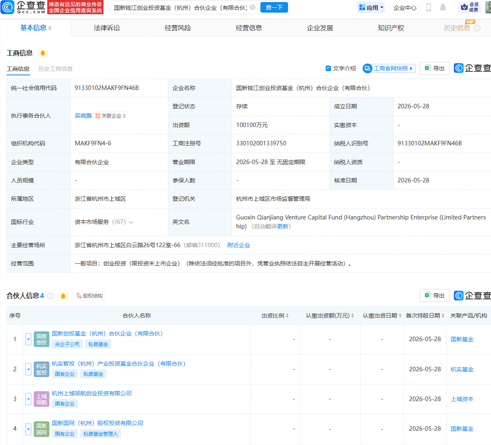Click the 杭实智投 partner logo icon

[x=42, y=369]
